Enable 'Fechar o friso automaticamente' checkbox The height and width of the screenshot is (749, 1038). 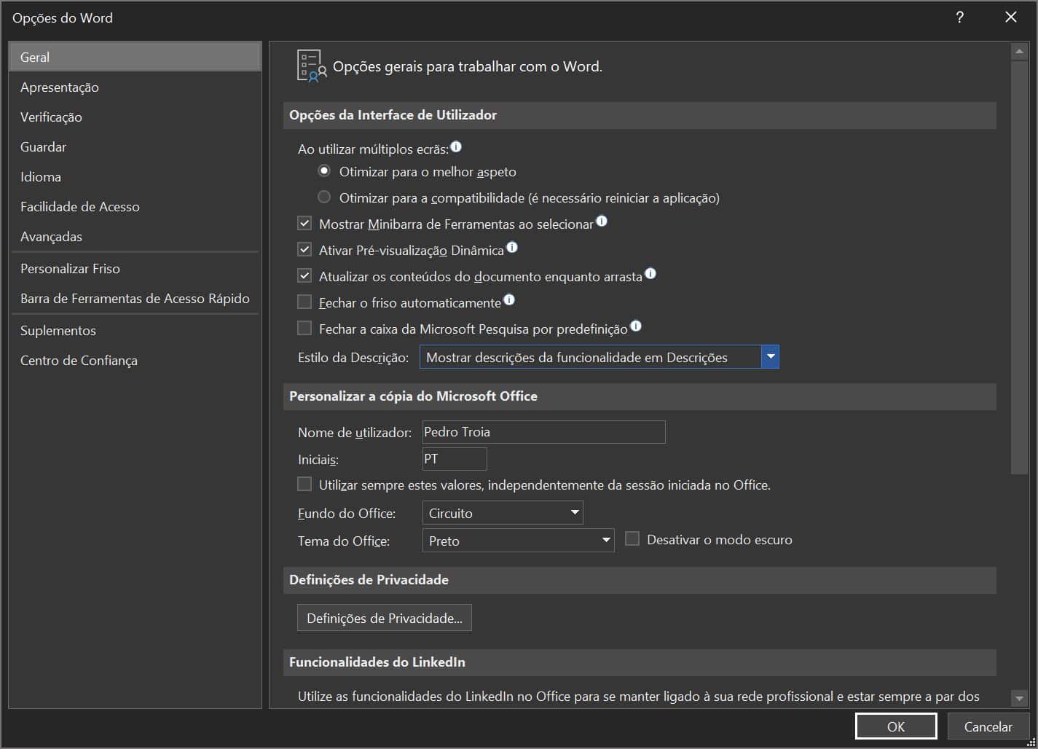click(304, 302)
